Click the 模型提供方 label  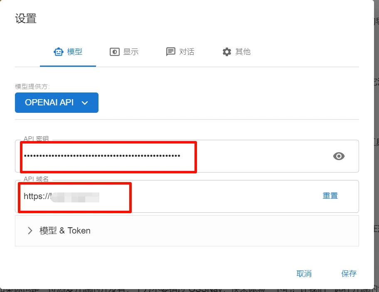[32, 86]
